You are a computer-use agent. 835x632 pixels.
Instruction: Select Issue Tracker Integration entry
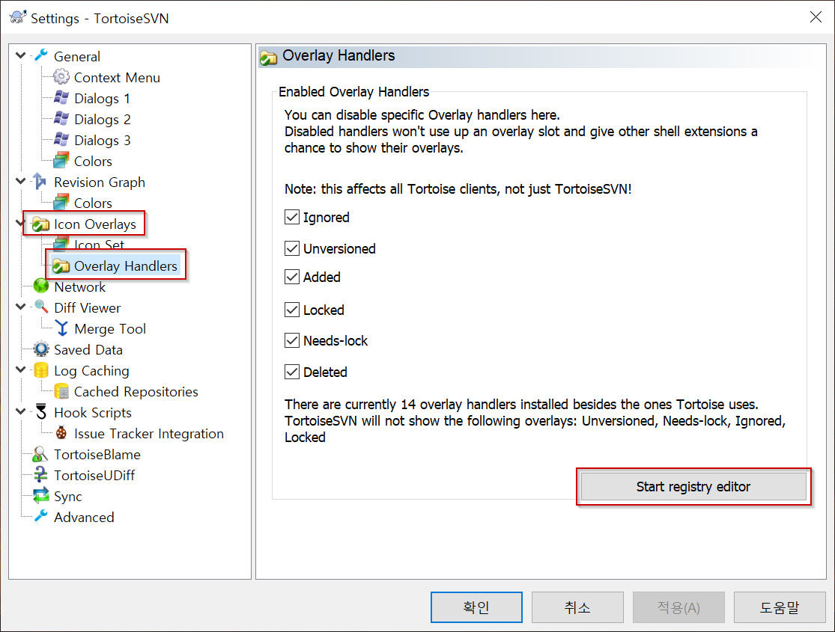click(148, 434)
